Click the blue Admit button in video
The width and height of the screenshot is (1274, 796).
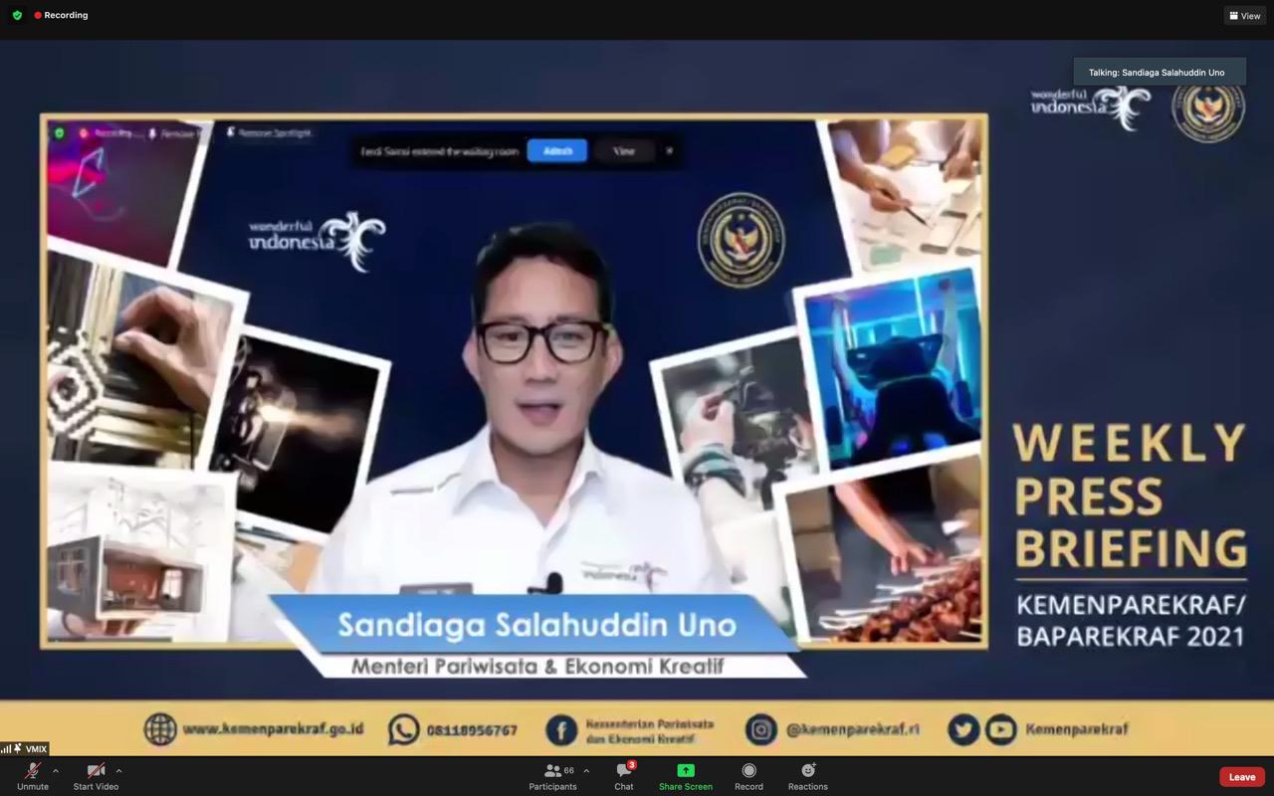(x=557, y=151)
